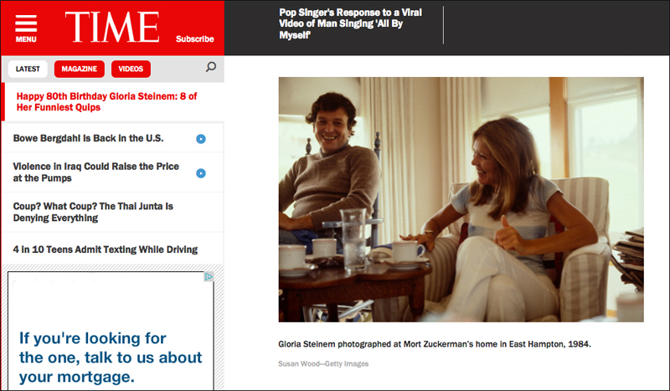
Task: Play video icon beside Violence in Iraq story
Action: pyautogui.click(x=201, y=173)
